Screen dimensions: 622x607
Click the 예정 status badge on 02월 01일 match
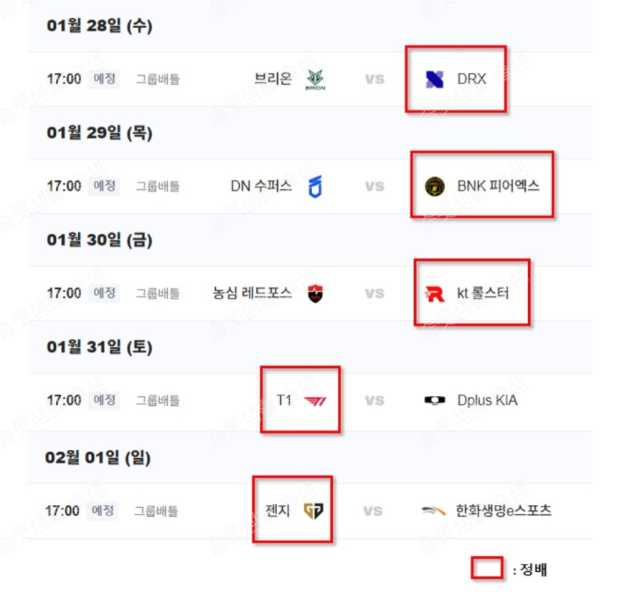tap(104, 511)
